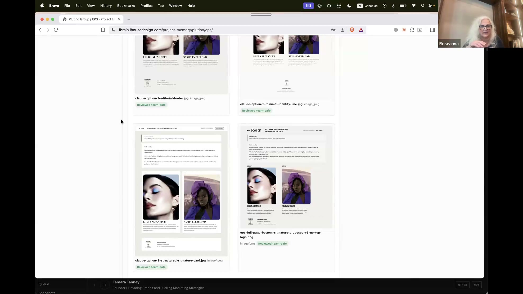Viewport: 523px width, 294px height.
Task: Open the Bookmarks menu
Action: 126,6
